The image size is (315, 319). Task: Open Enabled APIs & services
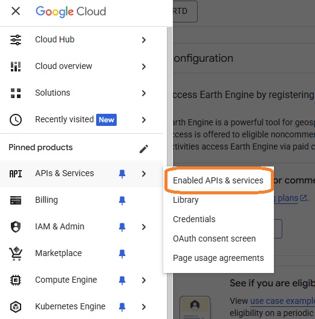click(218, 180)
